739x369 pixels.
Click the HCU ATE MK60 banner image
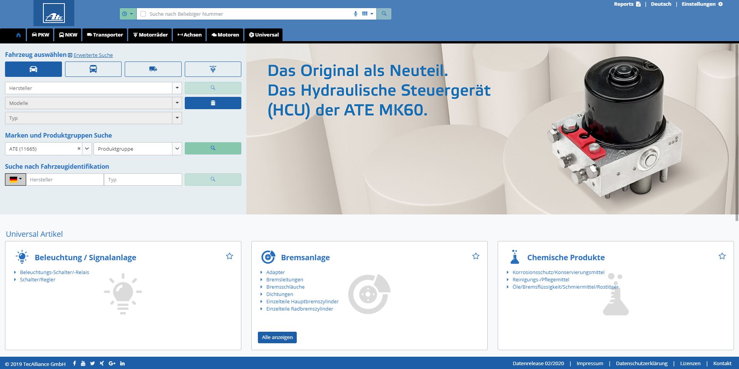pyautogui.click(x=491, y=129)
